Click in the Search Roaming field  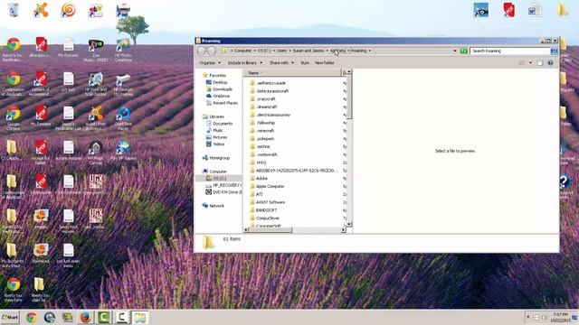509,51
